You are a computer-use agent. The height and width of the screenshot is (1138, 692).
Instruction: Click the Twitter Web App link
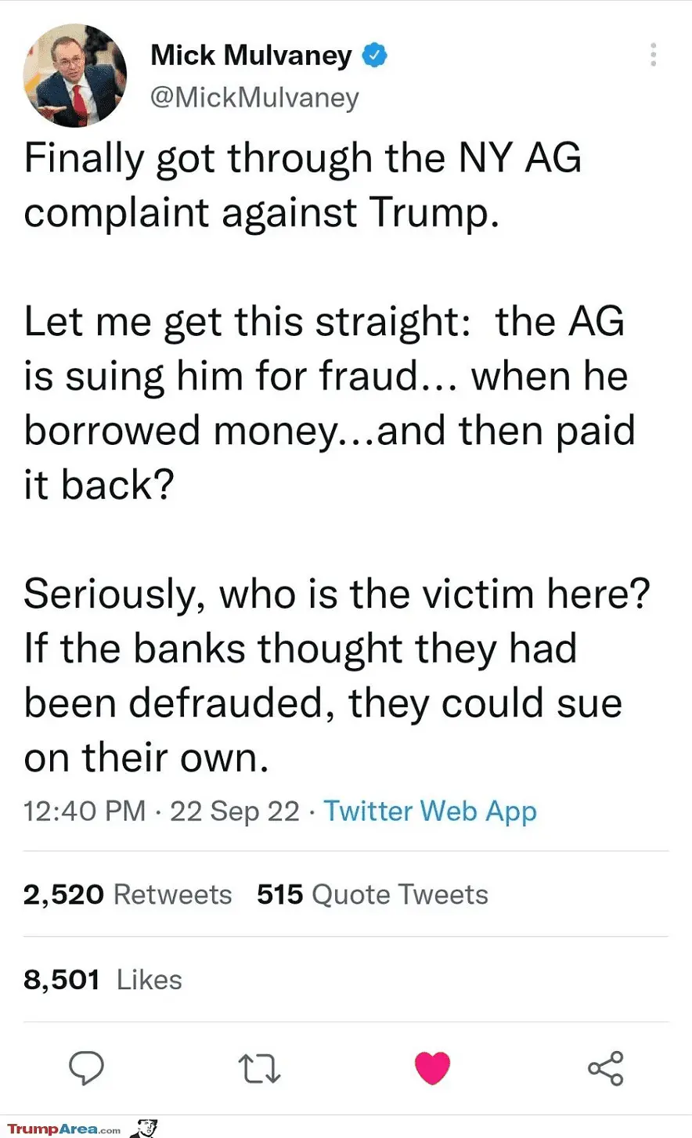(430, 811)
